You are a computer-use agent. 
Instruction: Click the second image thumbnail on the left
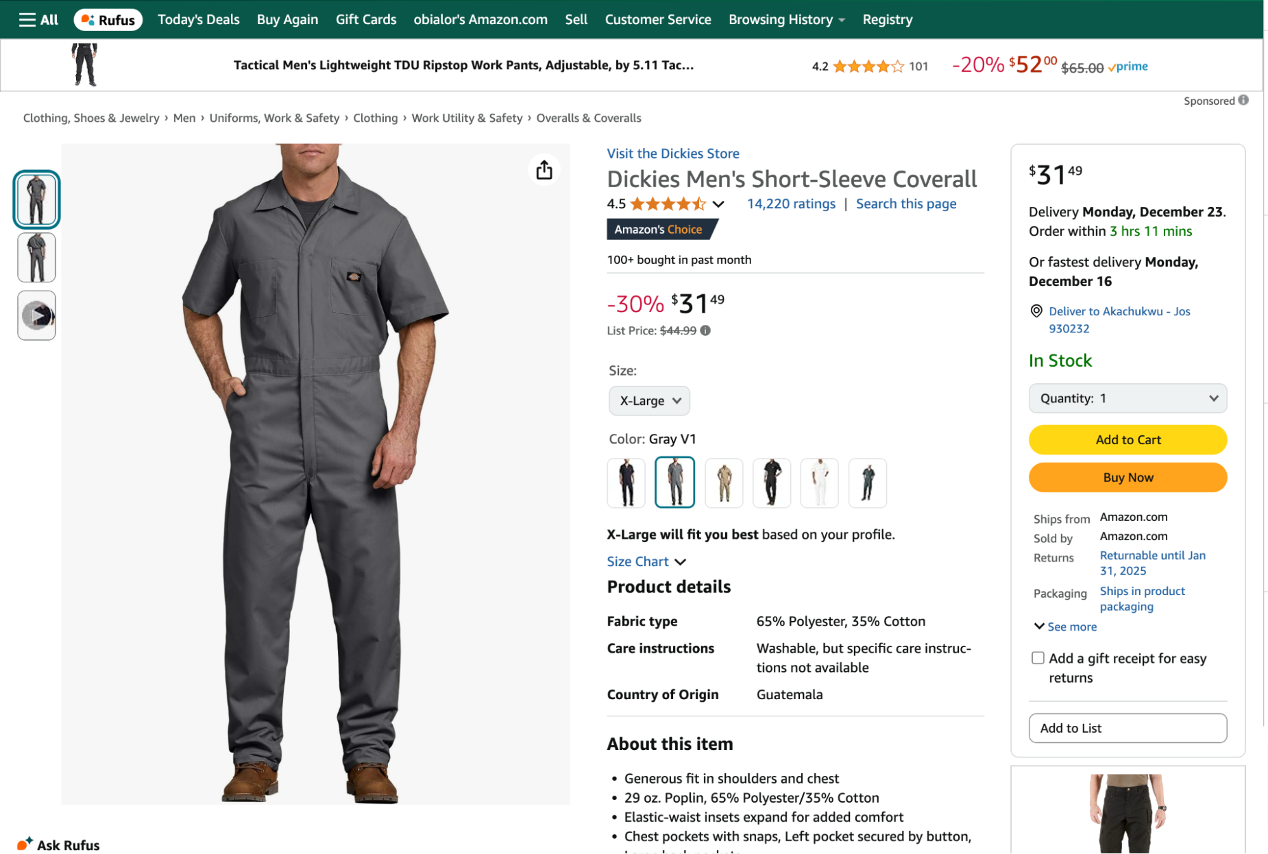click(36, 257)
